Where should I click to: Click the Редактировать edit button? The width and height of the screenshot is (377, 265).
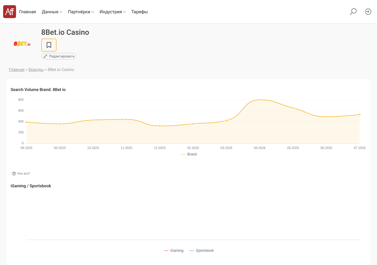[59, 56]
